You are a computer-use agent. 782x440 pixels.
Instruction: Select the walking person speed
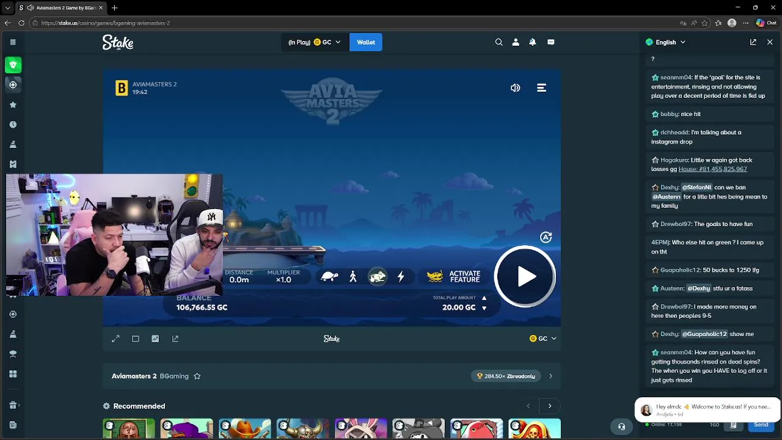[353, 277]
